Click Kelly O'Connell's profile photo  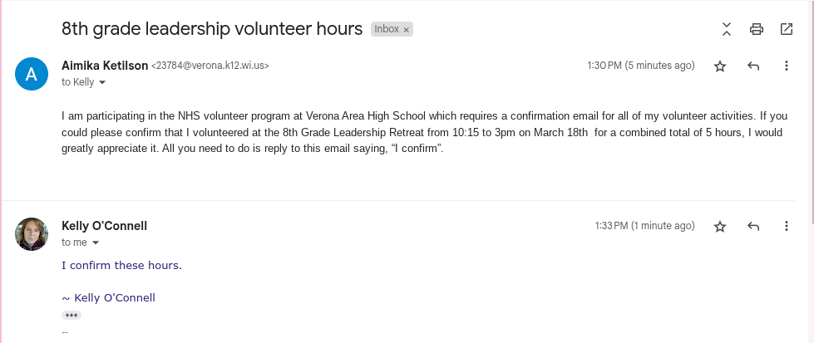coord(32,234)
